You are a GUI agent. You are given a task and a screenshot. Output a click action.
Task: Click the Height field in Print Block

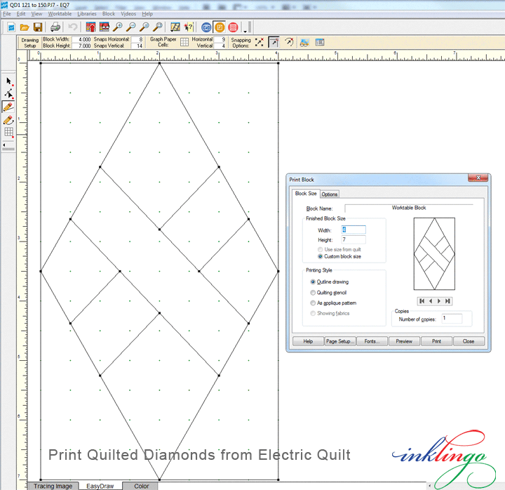click(353, 239)
